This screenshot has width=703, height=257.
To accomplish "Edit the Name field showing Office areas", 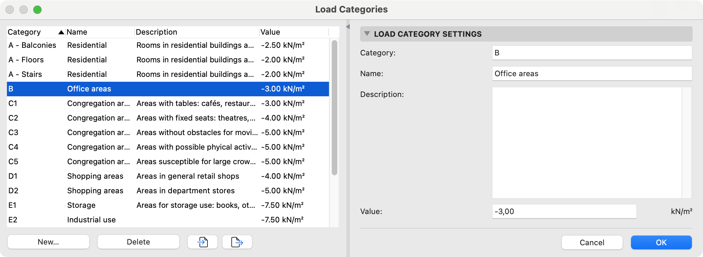I will [x=592, y=73].
